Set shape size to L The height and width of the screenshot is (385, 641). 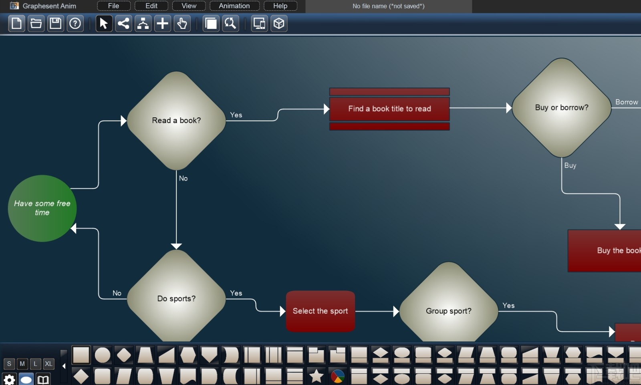coord(36,364)
